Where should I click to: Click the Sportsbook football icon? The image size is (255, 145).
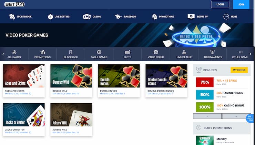(x=12, y=17)
